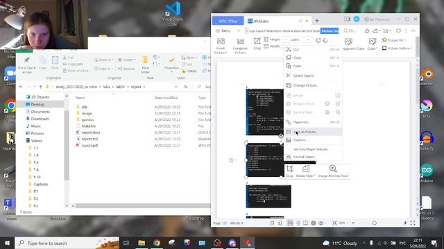Viewport: 444px width, 249px height.
Task: Click the zoom-to-fit icon in WPS status bar
Action: [334, 223]
